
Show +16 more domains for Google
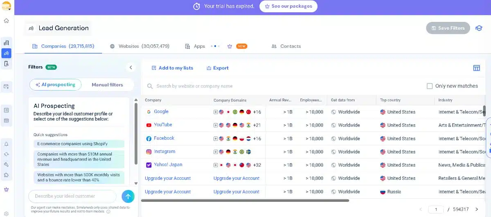click(x=257, y=112)
